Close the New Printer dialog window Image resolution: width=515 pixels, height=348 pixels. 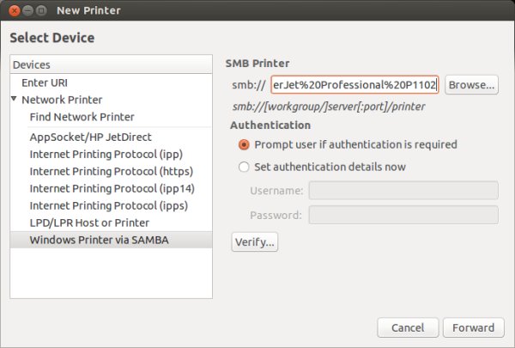[x=15, y=10]
